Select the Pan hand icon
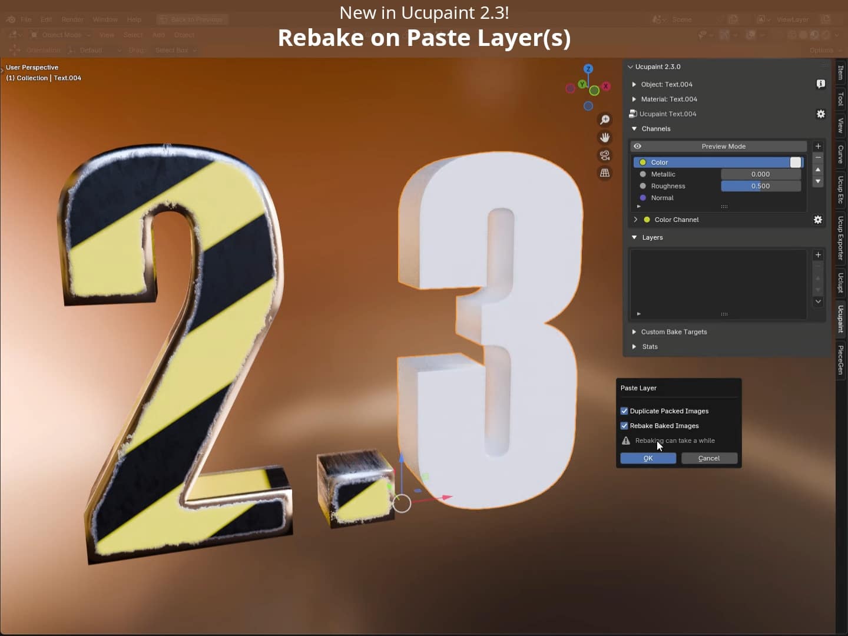 [x=605, y=137]
